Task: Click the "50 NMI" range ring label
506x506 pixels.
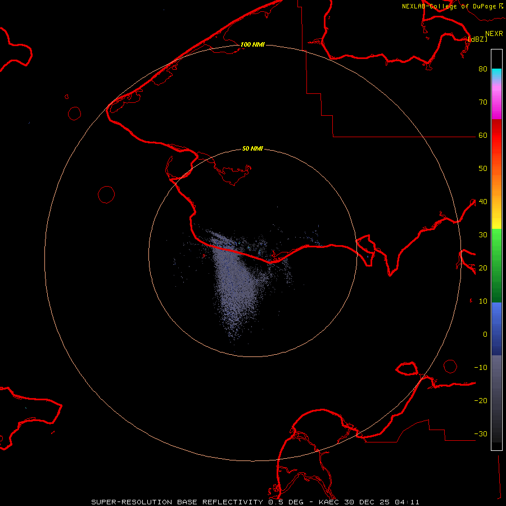Action: click(x=252, y=149)
